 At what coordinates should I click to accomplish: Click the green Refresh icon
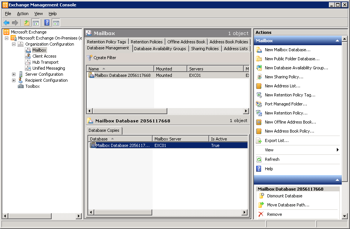tap(259, 159)
